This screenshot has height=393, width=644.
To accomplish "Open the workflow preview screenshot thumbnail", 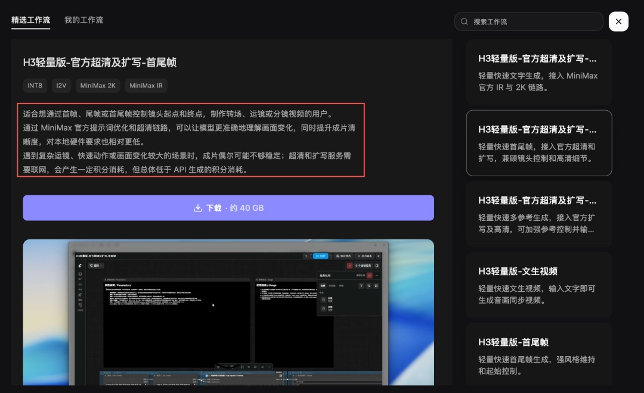I will tap(228, 313).
